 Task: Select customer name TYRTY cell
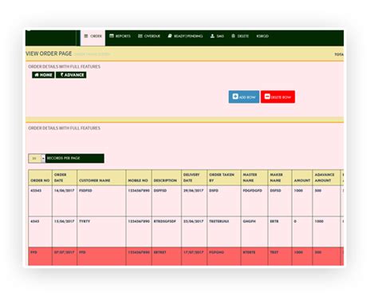pyautogui.click(x=101, y=232)
